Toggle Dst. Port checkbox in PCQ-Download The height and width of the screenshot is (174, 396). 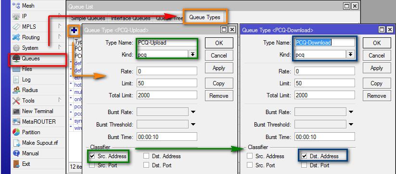[304, 165]
